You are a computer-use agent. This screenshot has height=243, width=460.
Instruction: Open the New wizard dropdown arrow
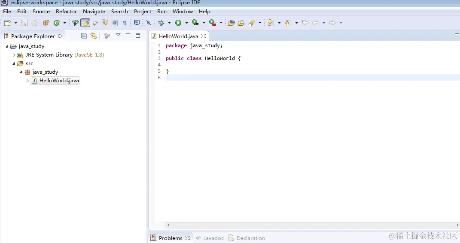[x=15, y=23]
